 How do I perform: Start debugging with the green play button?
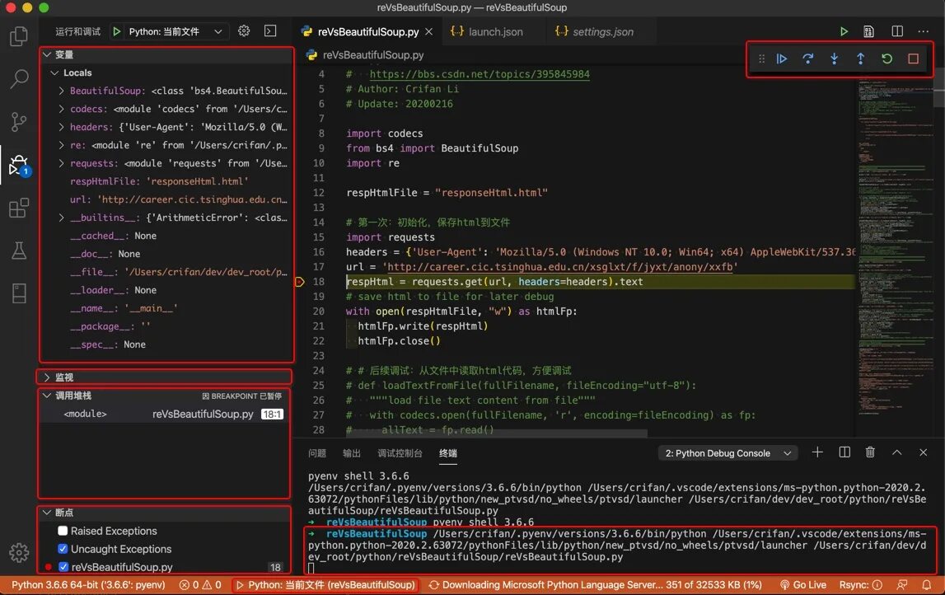[117, 31]
